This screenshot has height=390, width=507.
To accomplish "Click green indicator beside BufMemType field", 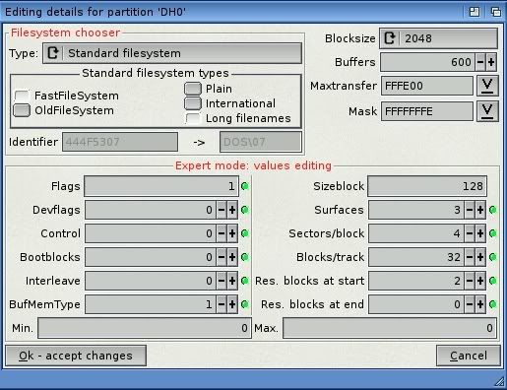I will pos(245,304).
